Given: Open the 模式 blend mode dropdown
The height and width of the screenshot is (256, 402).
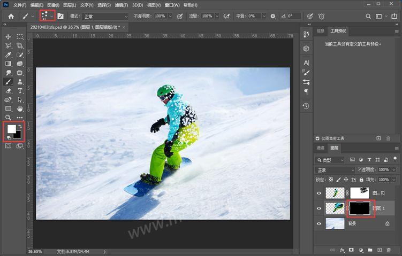Looking at the screenshot, I should click(105, 17).
